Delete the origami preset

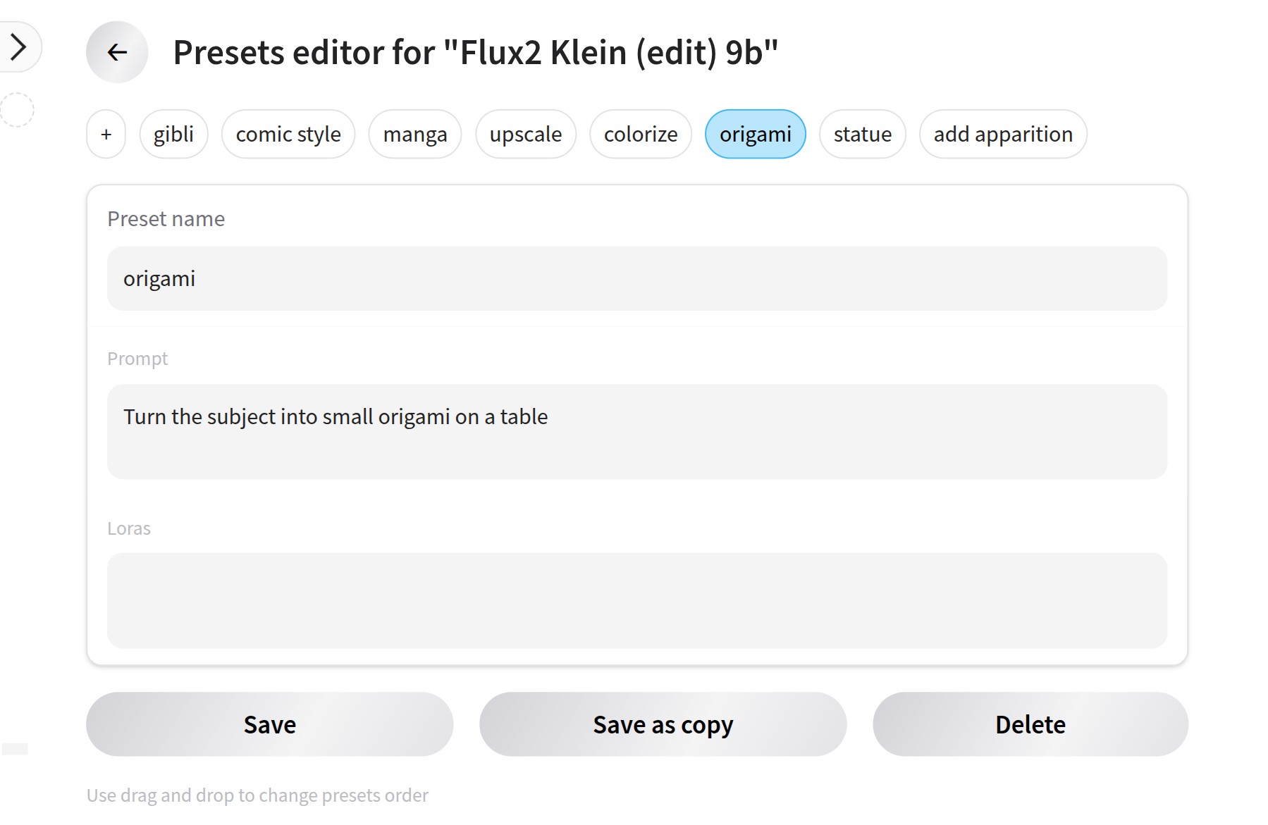1030,724
